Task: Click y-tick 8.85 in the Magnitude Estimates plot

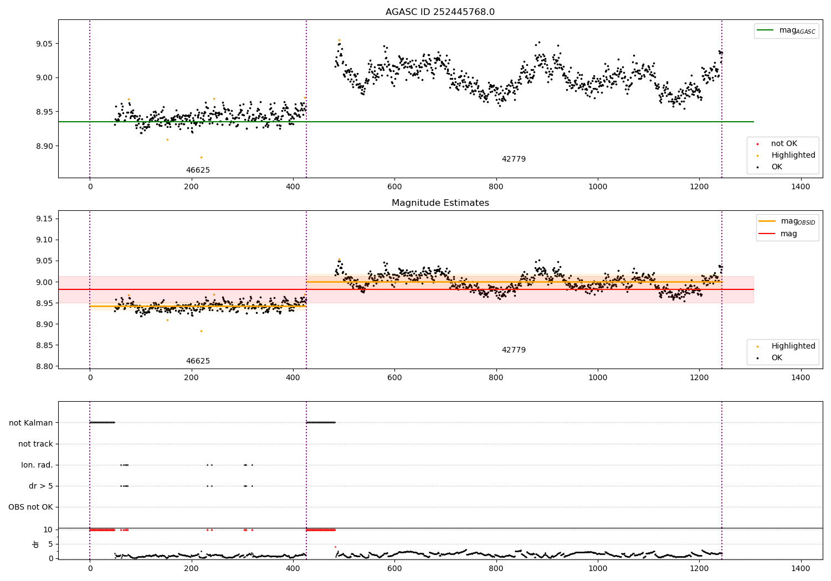Action: click(x=44, y=345)
